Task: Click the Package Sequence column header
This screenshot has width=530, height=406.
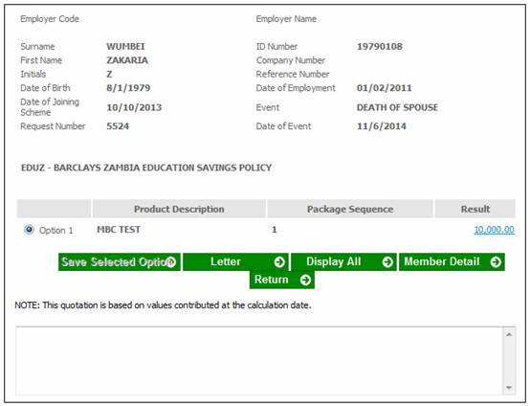Action: (350, 209)
